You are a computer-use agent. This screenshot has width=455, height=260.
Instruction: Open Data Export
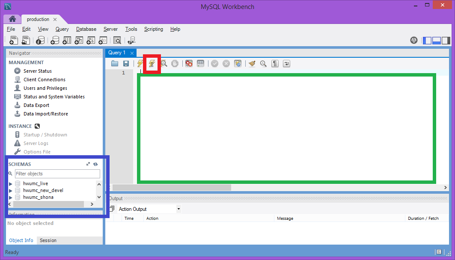click(x=36, y=105)
